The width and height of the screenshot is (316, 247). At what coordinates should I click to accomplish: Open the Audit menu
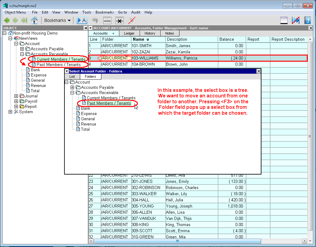tap(136, 12)
